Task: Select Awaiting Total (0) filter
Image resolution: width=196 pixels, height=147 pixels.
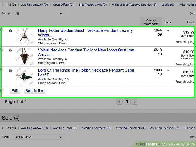Action: [x=65, y=128]
